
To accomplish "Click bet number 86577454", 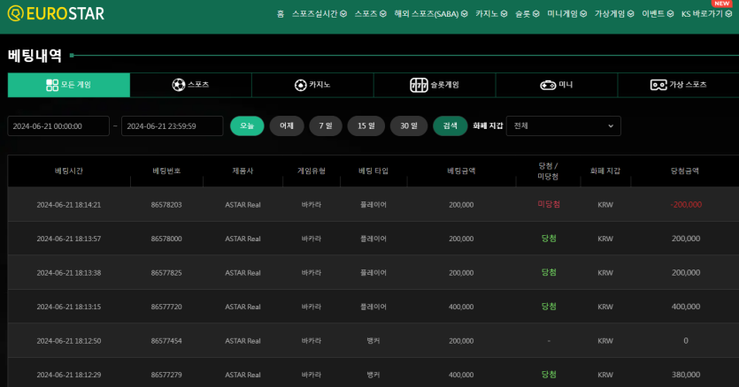I will 166,341.
